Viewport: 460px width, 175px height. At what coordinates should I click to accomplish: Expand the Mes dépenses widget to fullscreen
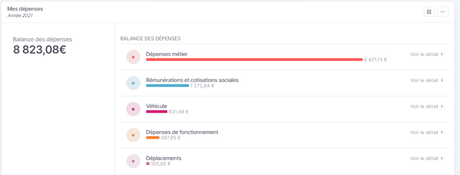pyautogui.click(x=429, y=12)
